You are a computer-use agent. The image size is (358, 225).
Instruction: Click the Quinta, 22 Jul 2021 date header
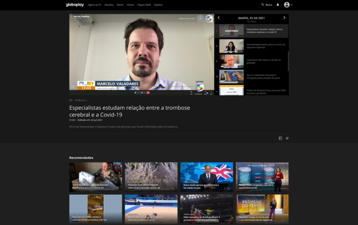[252, 18]
